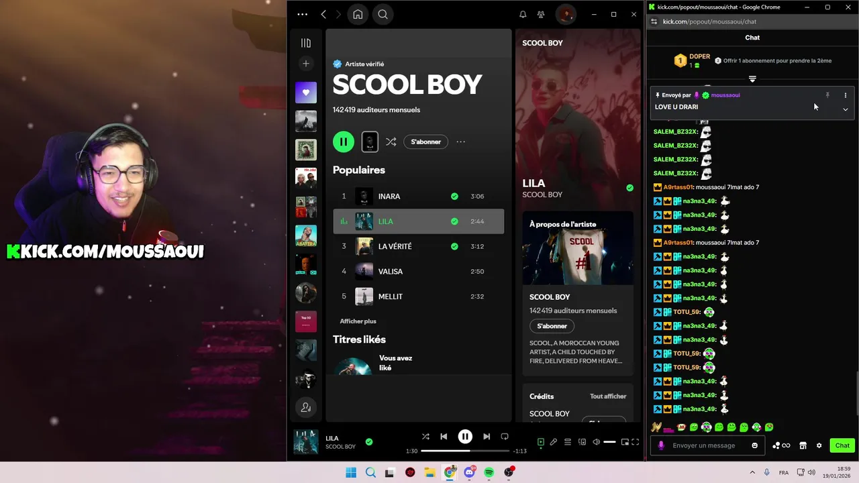Show lyrics with microphone icon
The width and height of the screenshot is (859, 483).
[x=554, y=442]
